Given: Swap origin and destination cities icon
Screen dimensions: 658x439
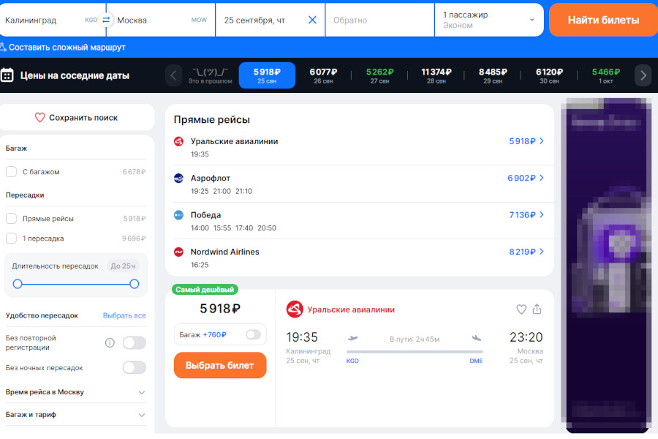Looking at the screenshot, I should (x=107, y=20).
